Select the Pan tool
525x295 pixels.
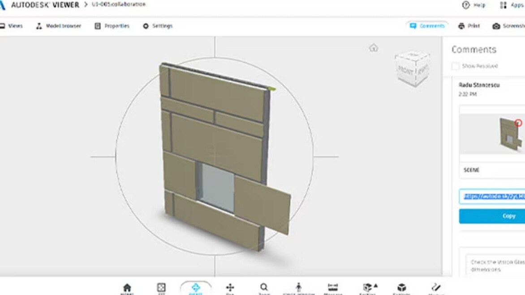click(x=230, y=288)
